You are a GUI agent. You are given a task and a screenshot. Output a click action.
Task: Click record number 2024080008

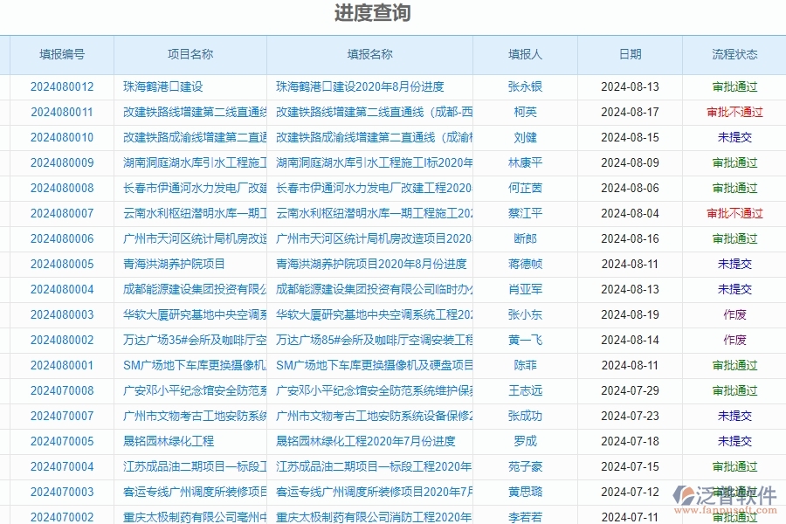point(59,188)
